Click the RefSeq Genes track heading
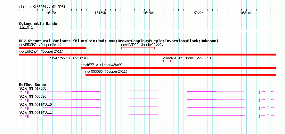Screen dimensions: 285x134 pyautogui.click(x=33, y=85)
